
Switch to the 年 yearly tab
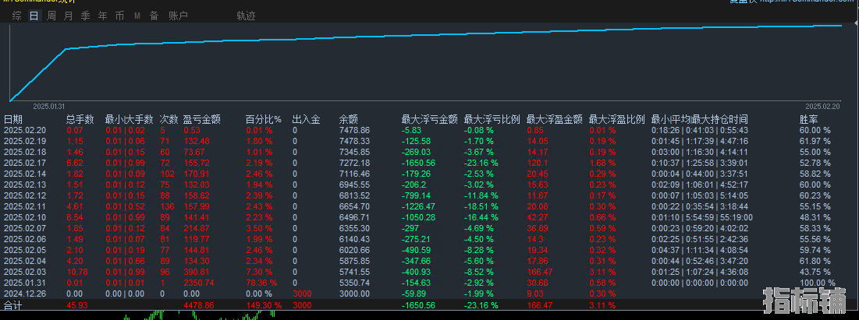pyautogui.click(x=103, y=16)
